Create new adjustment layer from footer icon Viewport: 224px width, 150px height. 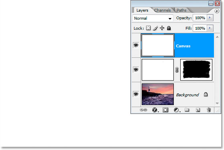176,110
